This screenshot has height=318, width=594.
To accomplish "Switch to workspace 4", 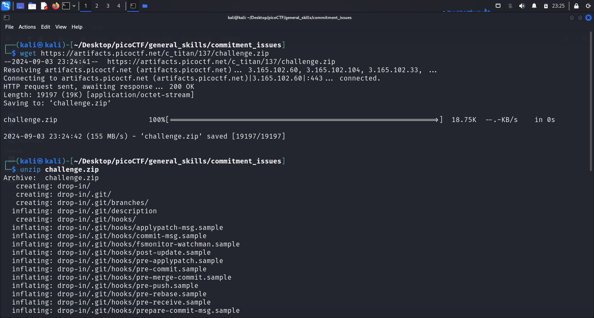I will coord(119,6).
